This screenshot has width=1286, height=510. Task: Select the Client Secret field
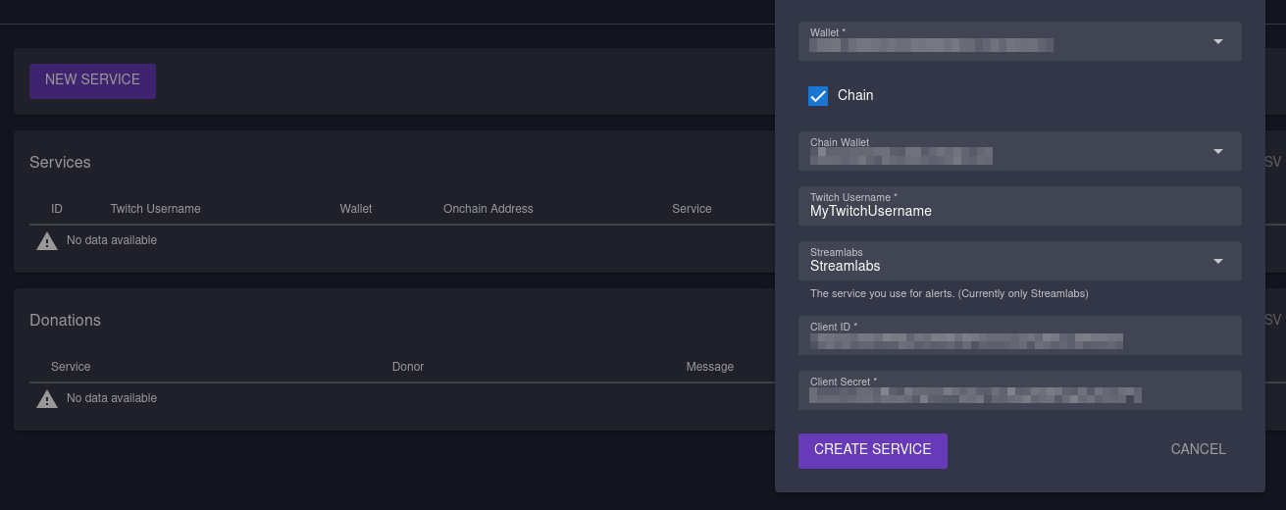coord(1019,395)
